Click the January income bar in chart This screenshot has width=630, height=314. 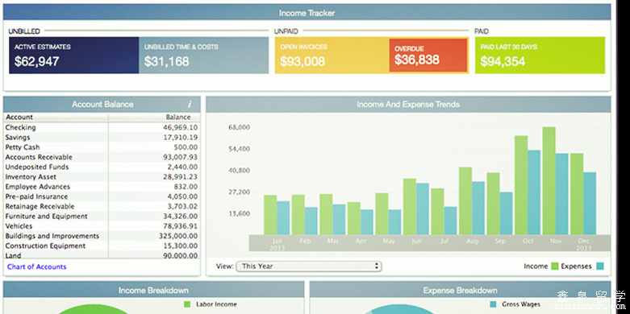[270, 215]
